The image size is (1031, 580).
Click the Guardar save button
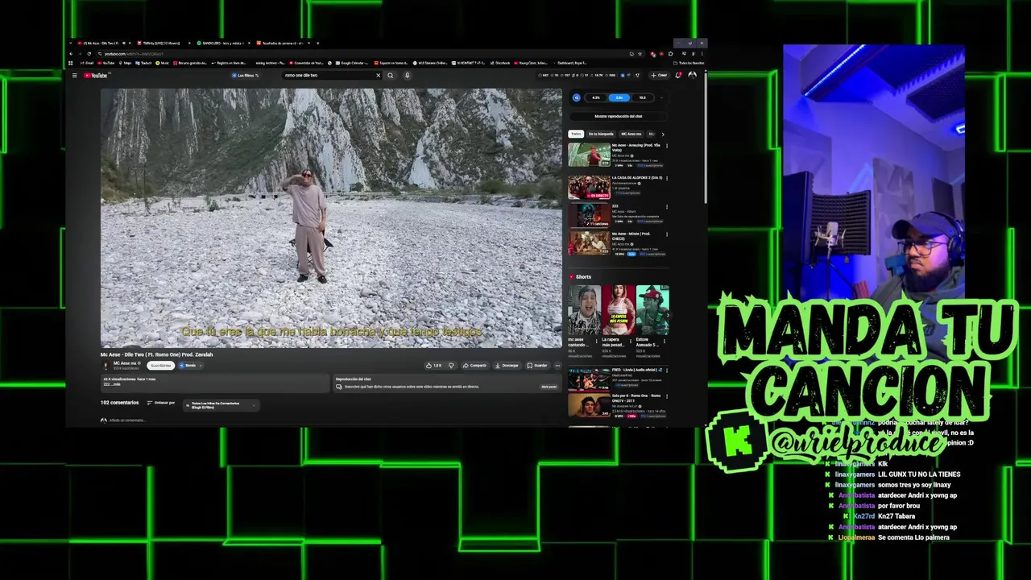point(537,365)
